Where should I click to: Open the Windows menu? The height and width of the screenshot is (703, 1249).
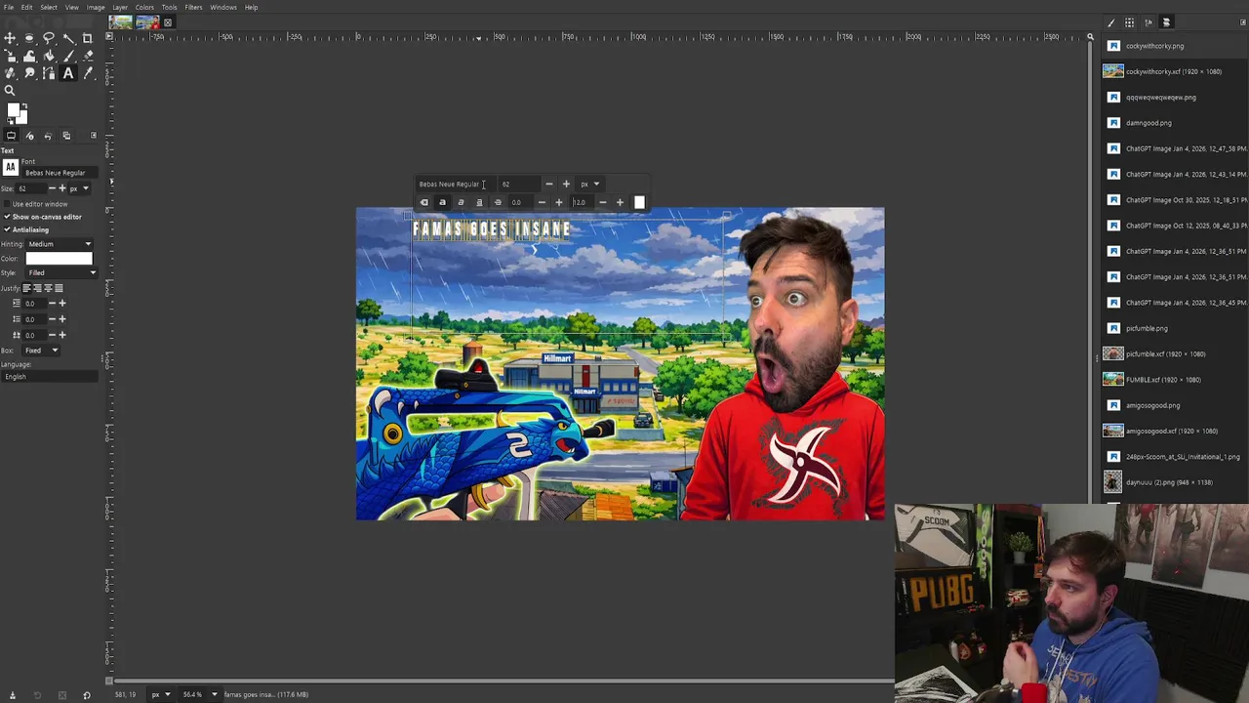(x=223, y=7)
